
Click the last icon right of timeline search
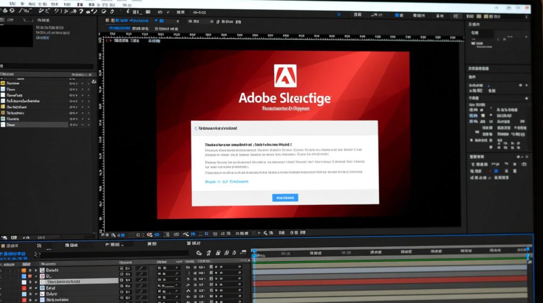tap(243, 253)
